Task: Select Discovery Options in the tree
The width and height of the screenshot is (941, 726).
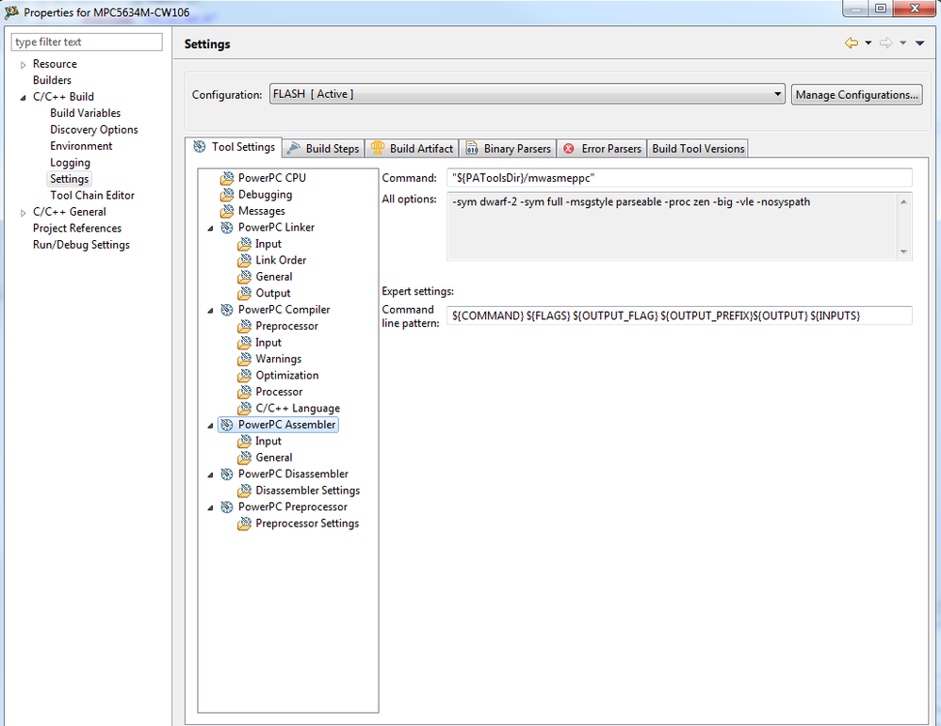Action: point(93,130)
